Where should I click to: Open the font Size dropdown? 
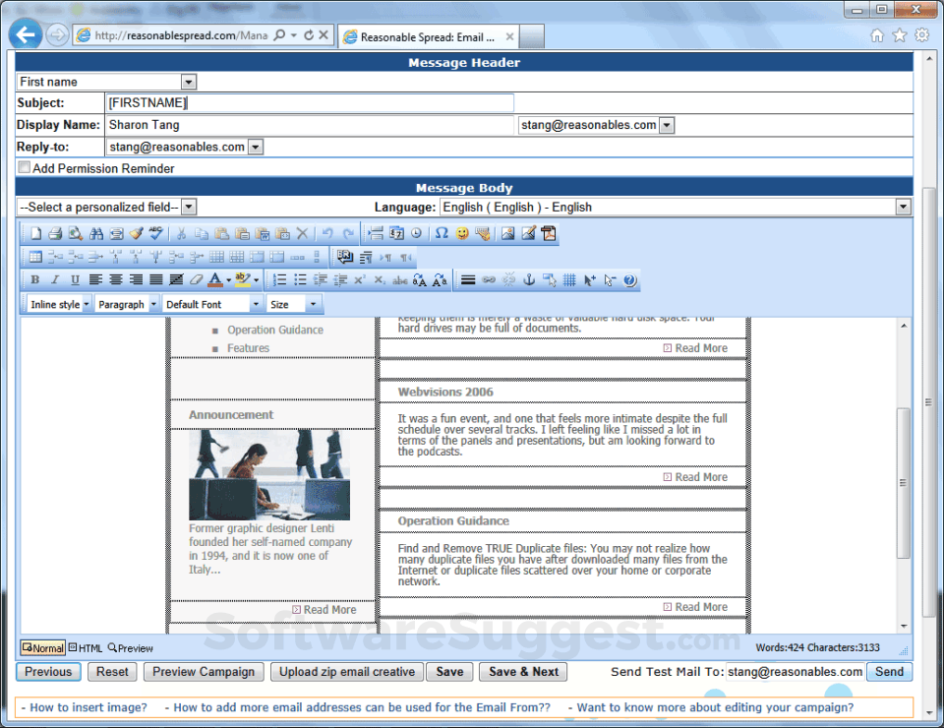pos(313,305)
